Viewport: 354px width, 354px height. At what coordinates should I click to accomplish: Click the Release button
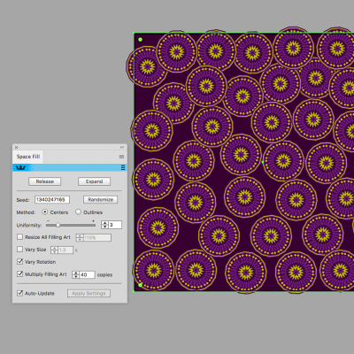(x=45, y=181)
